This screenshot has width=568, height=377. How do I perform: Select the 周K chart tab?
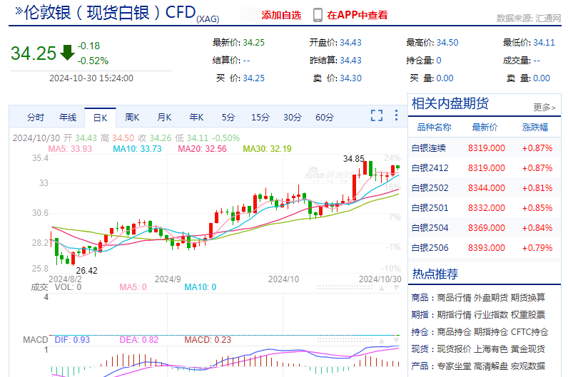coord(132,117)
